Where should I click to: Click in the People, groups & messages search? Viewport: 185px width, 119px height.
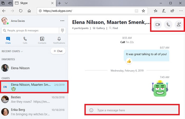pyautogui.click(x=30, y=30)
